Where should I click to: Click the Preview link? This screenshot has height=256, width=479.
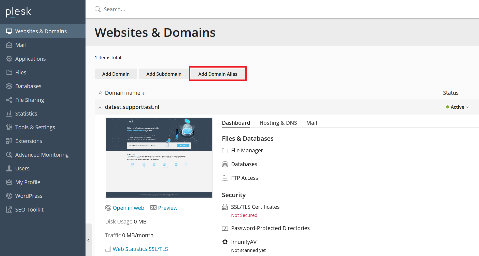click(x=168, y=208)
